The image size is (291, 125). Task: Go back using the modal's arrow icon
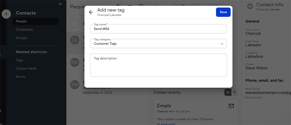click(91, 12)
